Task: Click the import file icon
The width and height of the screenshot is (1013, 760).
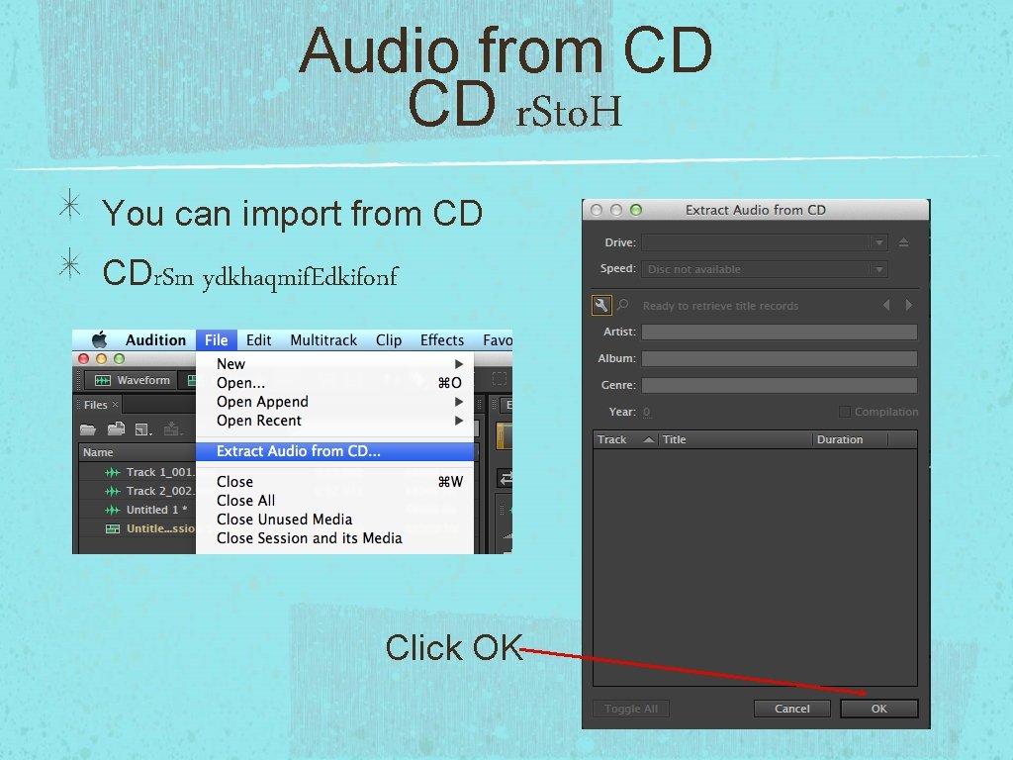Action: tap(117, 428)
